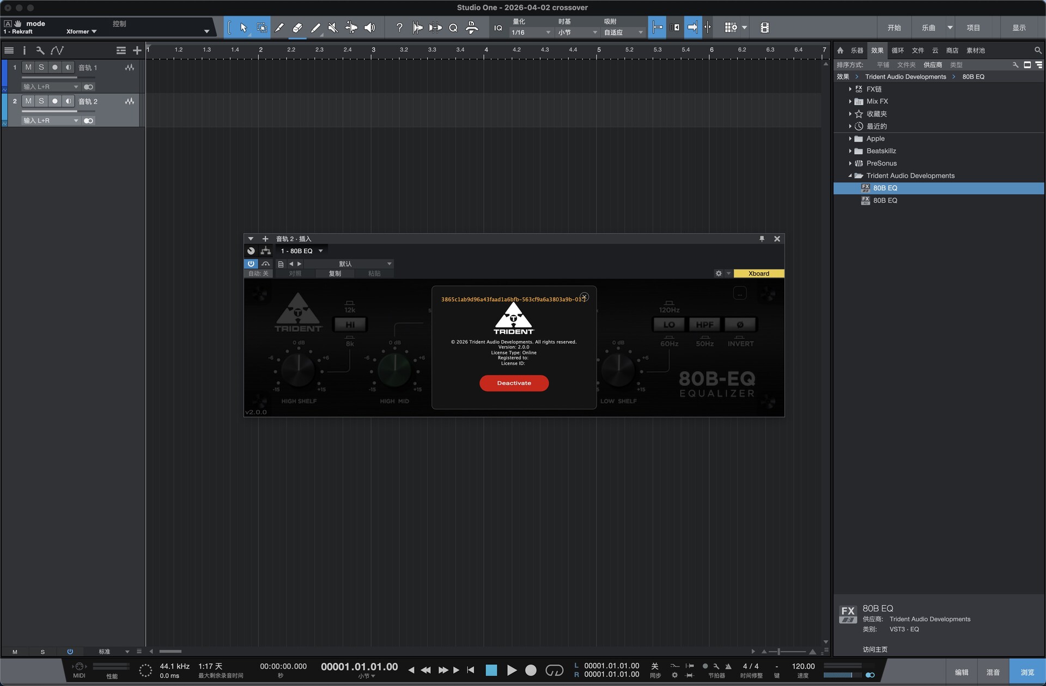Switch to the 文件 browser tab
The height and width of the screenshot is (686, 1046).
pos(918,51)
